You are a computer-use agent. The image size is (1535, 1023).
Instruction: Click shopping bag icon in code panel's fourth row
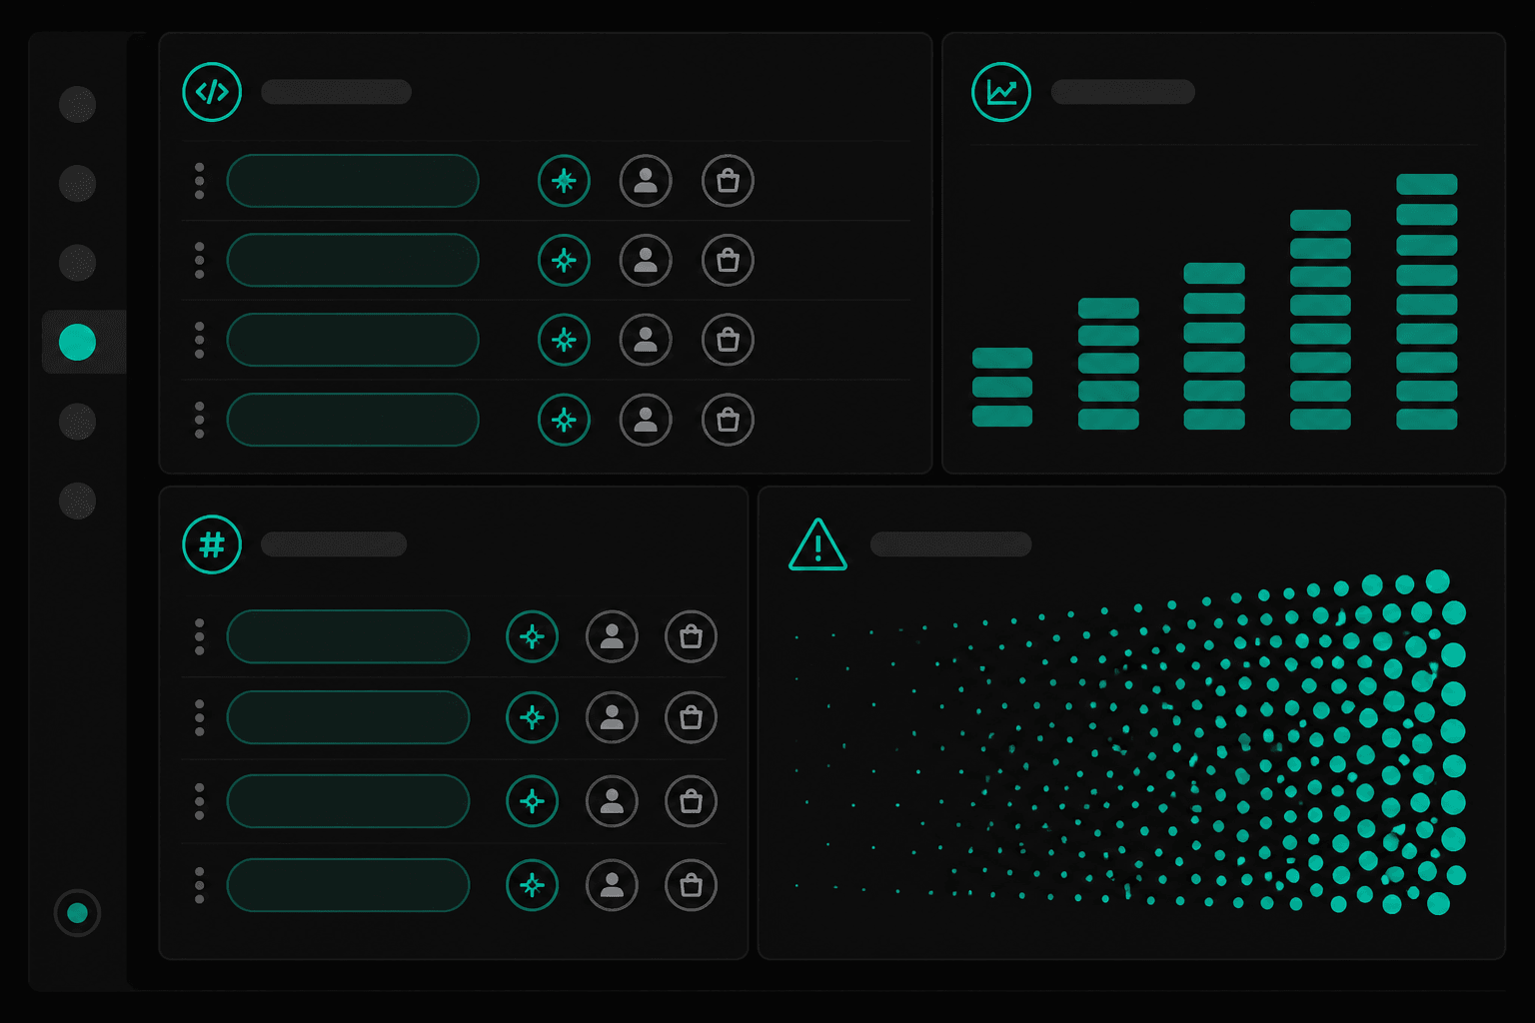coord(728,420)
